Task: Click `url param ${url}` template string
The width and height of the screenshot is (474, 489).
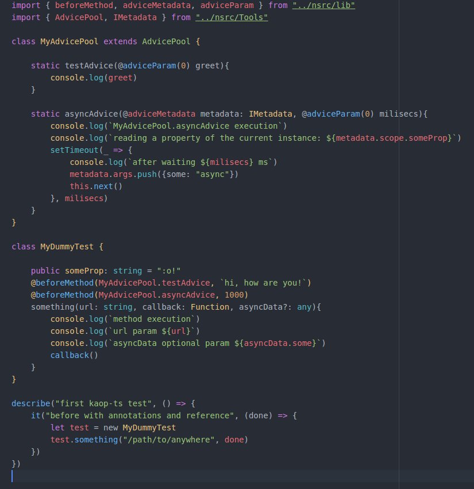Action: [x=152, y=332]
